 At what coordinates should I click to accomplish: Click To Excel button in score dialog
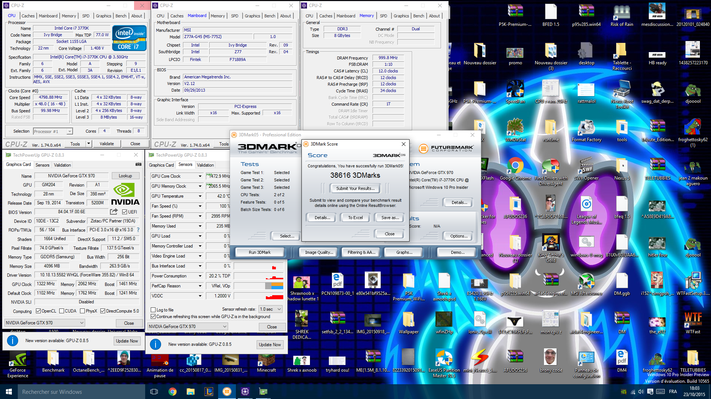point(355,218)
